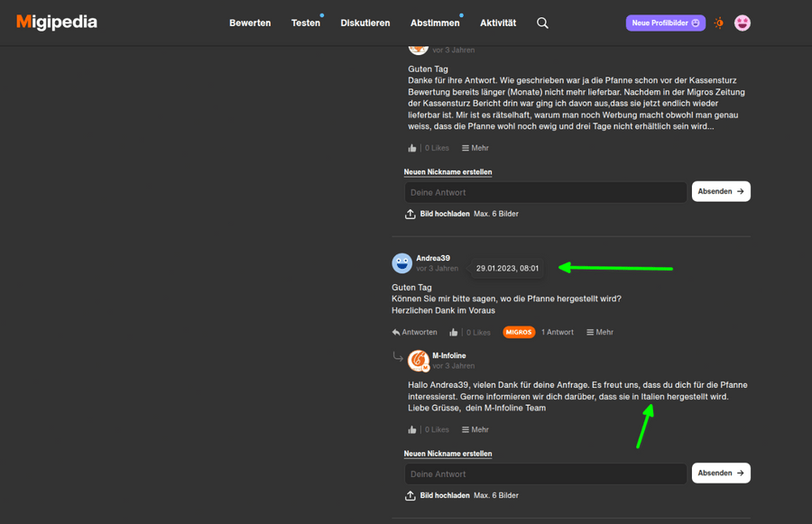Open the search magnifier icon
This screenshot has height=524, width=812.
tap(542, 23)
